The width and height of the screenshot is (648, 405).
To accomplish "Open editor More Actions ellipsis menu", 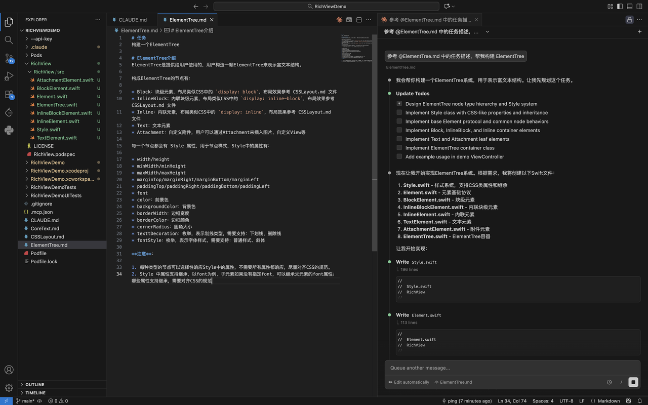I will [x=369, y=20].
